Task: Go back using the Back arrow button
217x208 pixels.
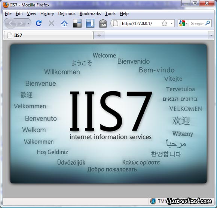Action: [x=10, y=24]
